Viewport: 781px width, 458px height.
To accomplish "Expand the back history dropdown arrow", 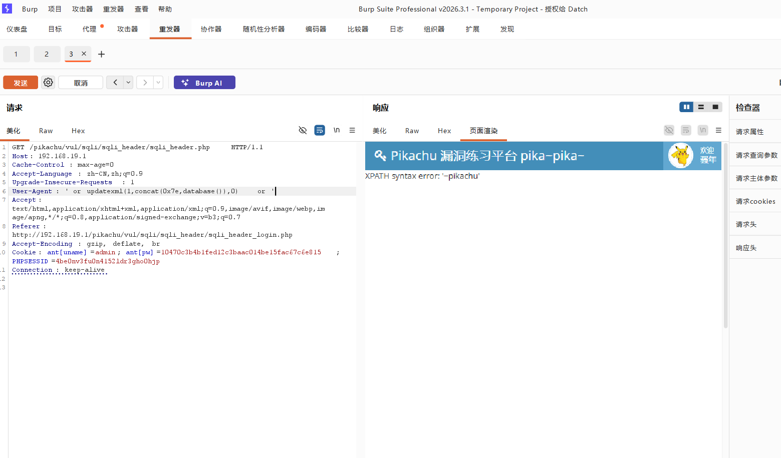I will tap(128, 83).
